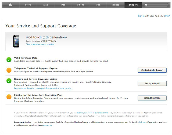This screenshot has width=172, height=135.
Task: Open the iTunes tab
Action: click(x=116, y=5)
